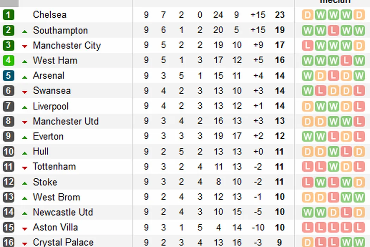Click West Brom's last green W badge
The image size is (370, 247).
click(x=359, y=197)
